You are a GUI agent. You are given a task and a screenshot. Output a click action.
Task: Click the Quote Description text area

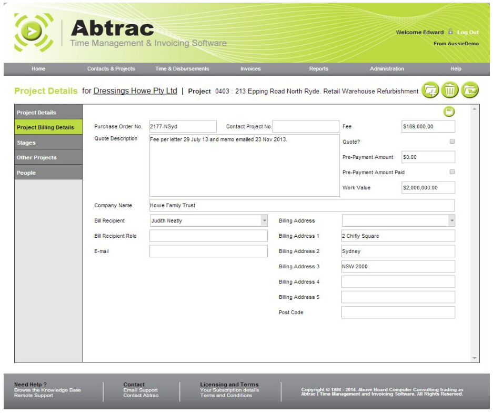245,166
